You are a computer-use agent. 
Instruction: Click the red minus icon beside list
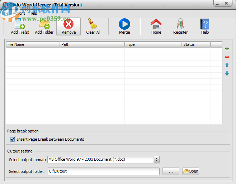click(x=227, y=57)
